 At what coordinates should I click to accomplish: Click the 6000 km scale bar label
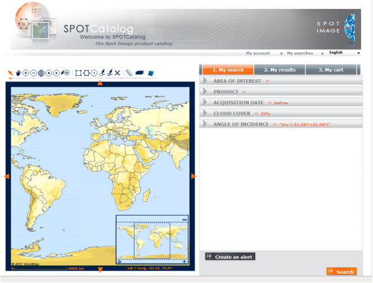(76, 268)
